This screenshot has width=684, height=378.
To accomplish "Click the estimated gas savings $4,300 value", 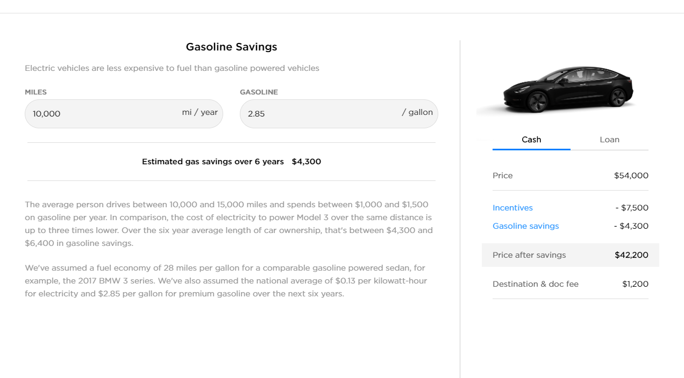I will 306,162.
